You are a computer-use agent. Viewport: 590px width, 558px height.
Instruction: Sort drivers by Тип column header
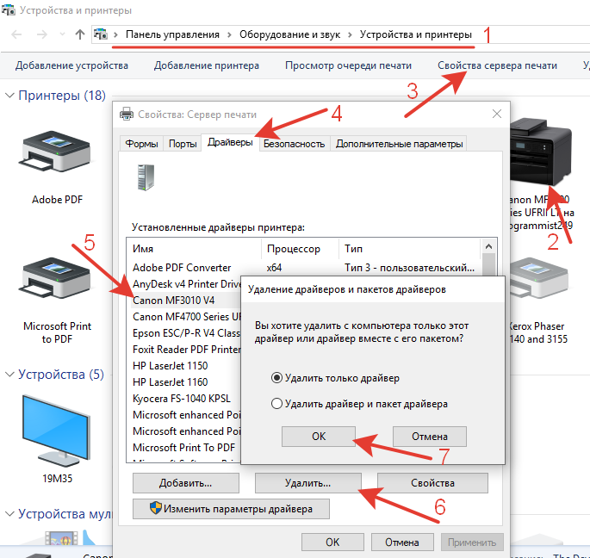409,249
